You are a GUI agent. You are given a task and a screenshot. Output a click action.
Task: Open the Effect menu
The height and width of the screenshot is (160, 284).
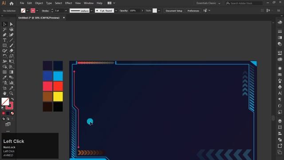(x=69, y=3)
